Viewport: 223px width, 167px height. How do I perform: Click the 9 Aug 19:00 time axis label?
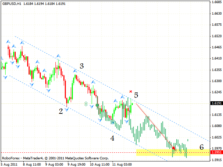click(x=77, y=165)
